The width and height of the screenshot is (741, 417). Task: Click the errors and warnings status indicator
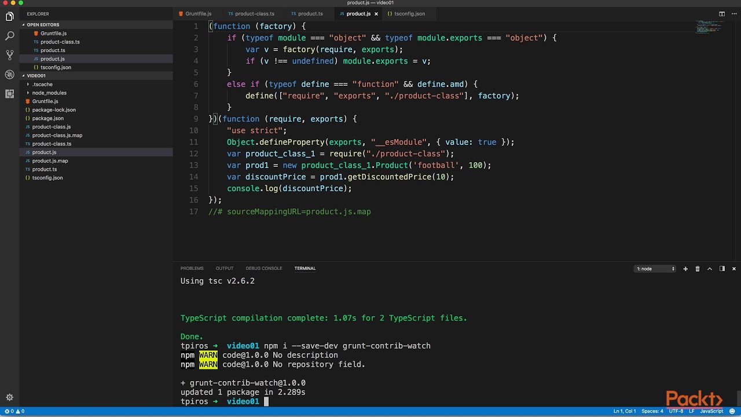(x=14, y=411)
